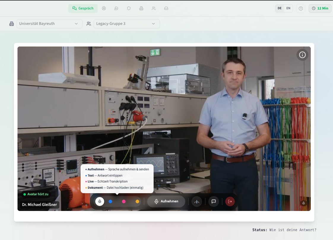Image resolution: width=333 pixels, height=240 pixels.
Task: Click the Avatar hört zu status badge
Action: point(36,194)
